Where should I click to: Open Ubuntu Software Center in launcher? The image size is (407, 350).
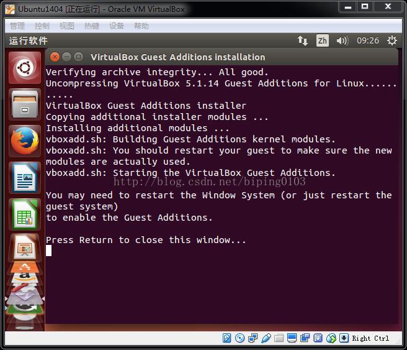(x=25, y=267)
